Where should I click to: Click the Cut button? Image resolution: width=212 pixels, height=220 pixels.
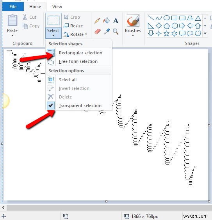click(30, 17)
